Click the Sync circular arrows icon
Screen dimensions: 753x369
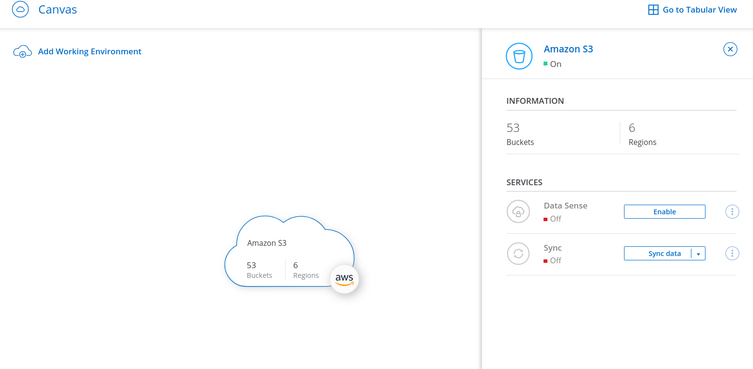coord(518,254)
